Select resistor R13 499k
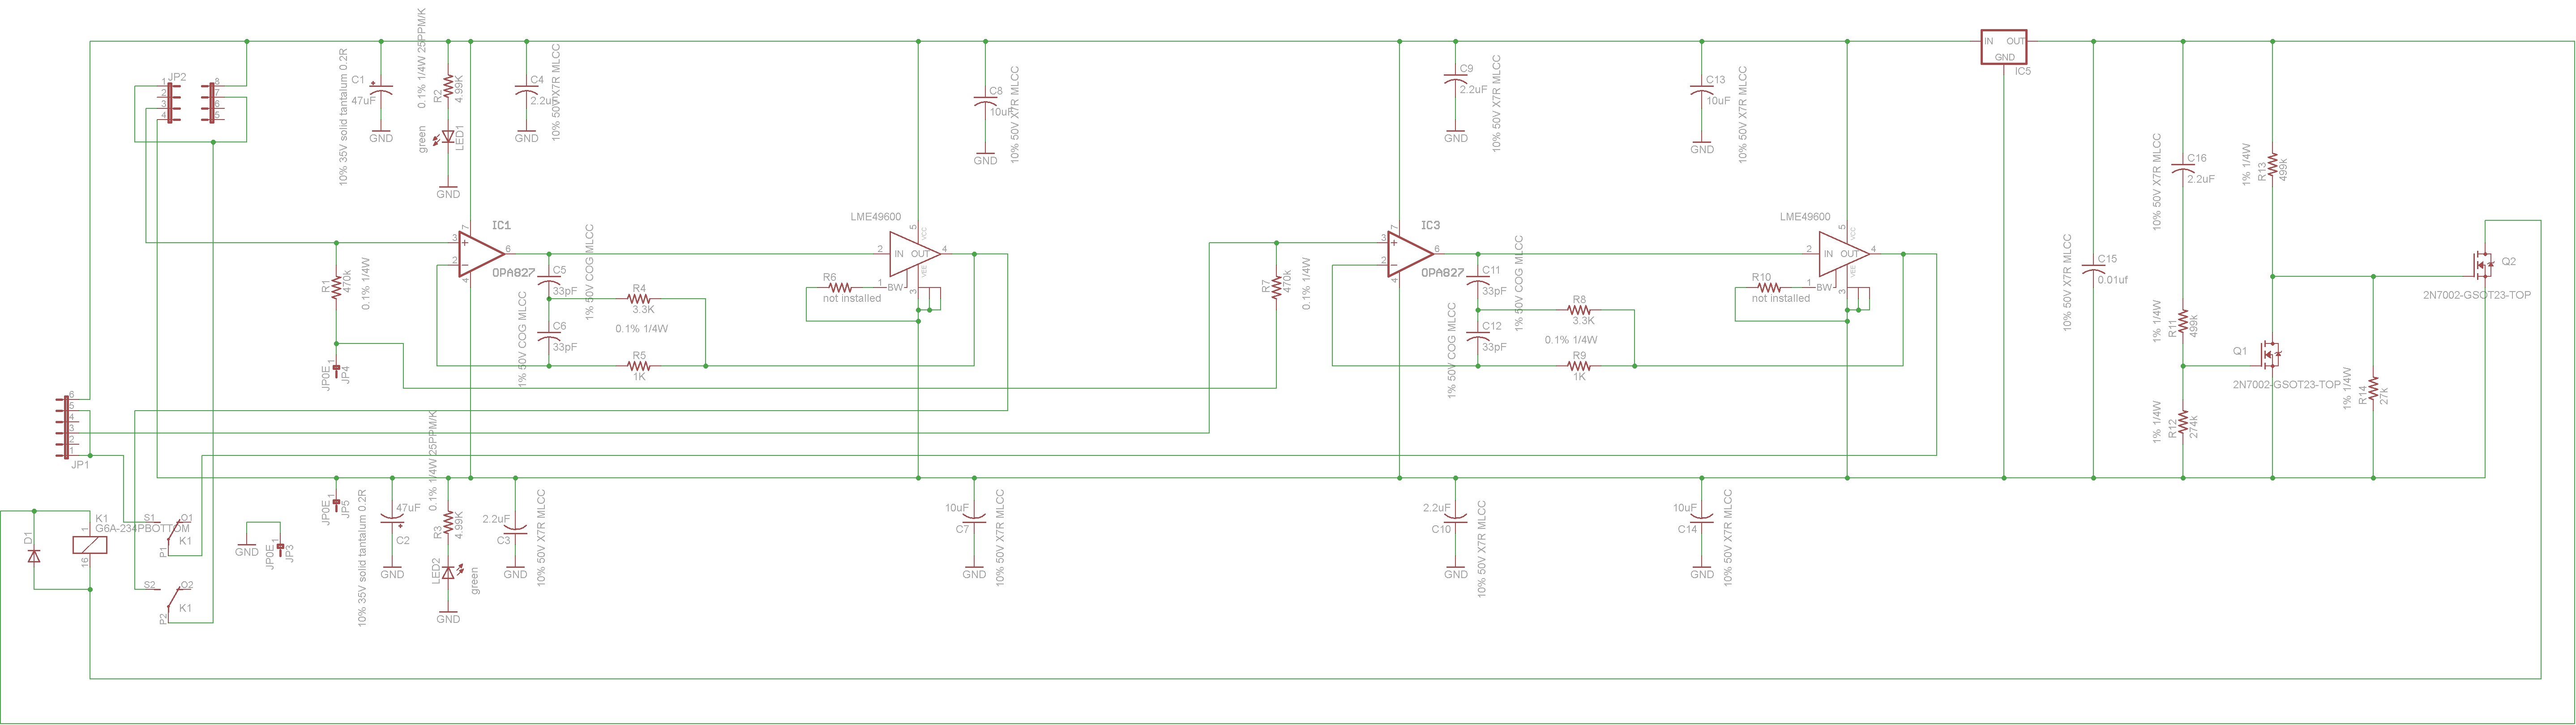This screenshot has height=725, width=2576. click(2273, 165)
